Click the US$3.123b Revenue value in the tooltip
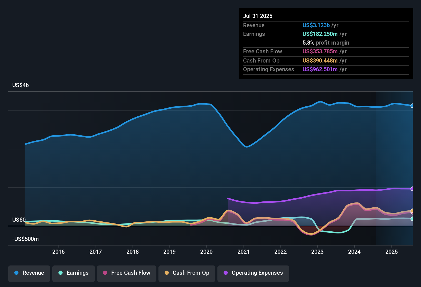Image resolution: width=421 pixels, height=287 pixels. click(316, 25)
